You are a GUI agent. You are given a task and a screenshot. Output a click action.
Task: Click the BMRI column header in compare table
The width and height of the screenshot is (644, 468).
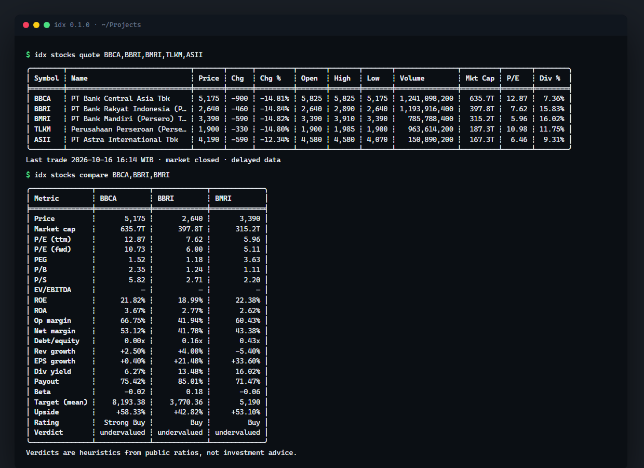(223, 198)
